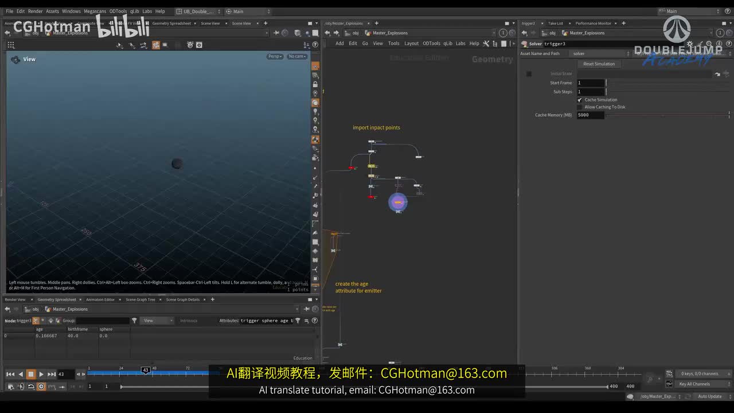Click Solver node type icon
The width and height of the screenshot is (734, 413).
(524, 44)
